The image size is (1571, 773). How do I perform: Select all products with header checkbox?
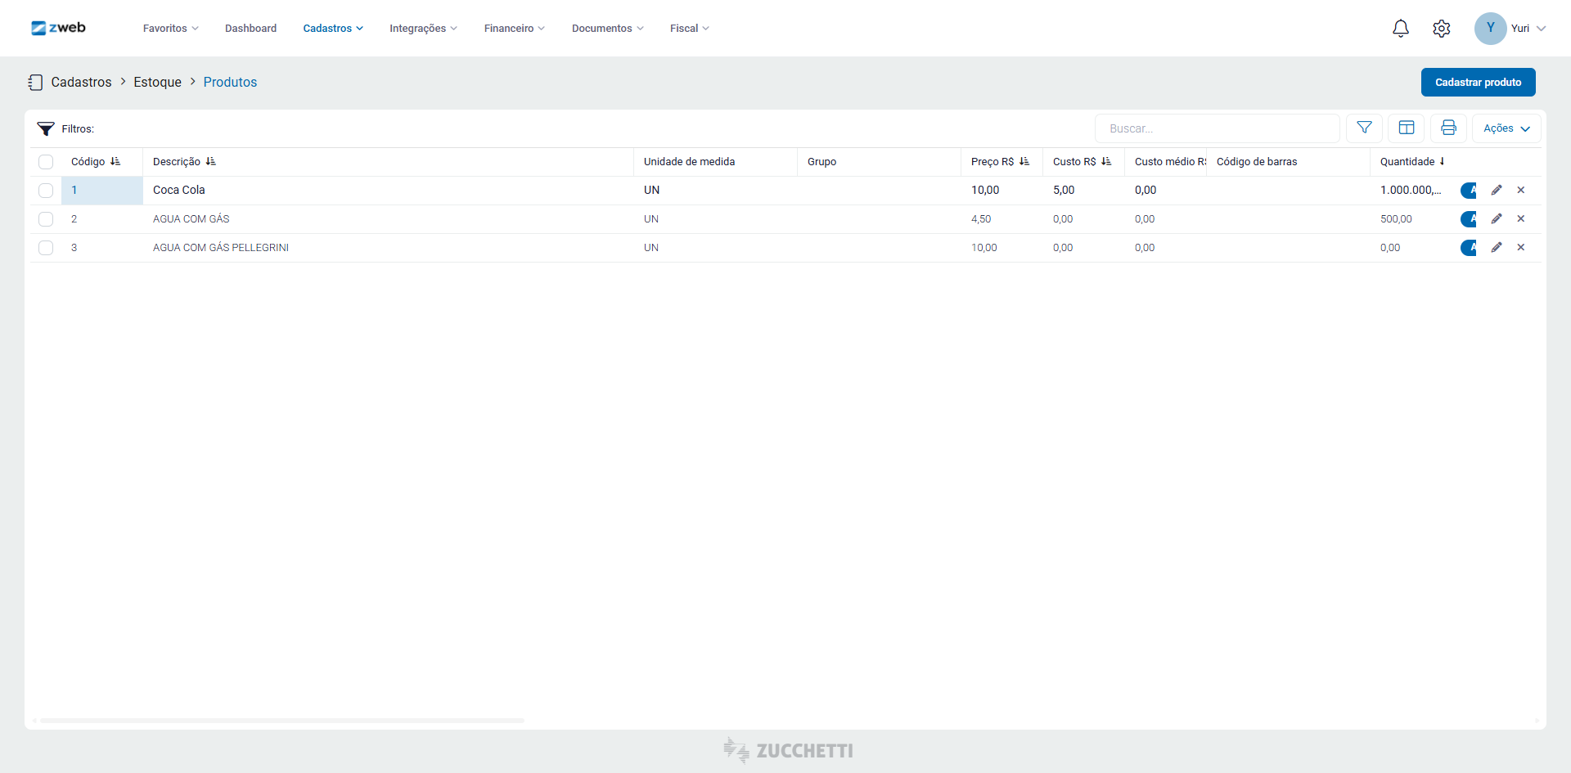(x=46, y=162)
